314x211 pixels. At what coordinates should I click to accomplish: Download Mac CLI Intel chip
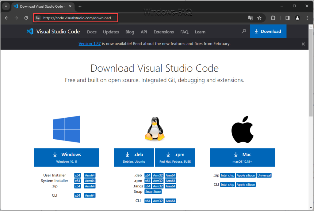(x=228, y=185)
